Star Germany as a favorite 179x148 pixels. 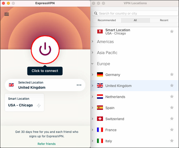click(x=172, y=74)
